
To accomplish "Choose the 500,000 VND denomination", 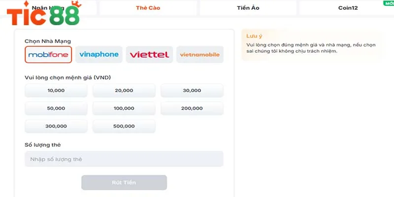I will (124, 126).
